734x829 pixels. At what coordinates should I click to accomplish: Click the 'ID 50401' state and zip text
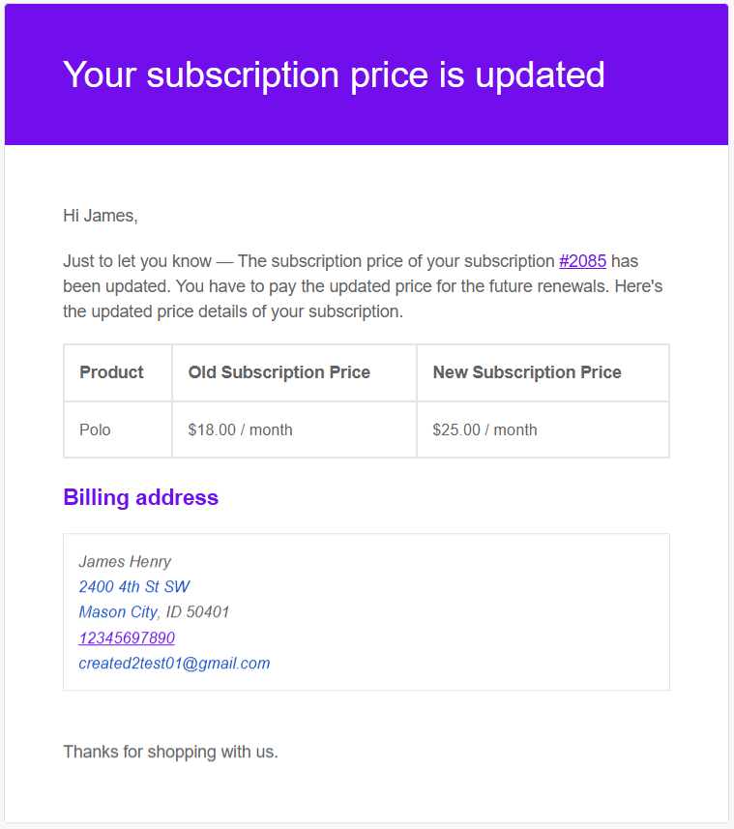tap(197, 612)
